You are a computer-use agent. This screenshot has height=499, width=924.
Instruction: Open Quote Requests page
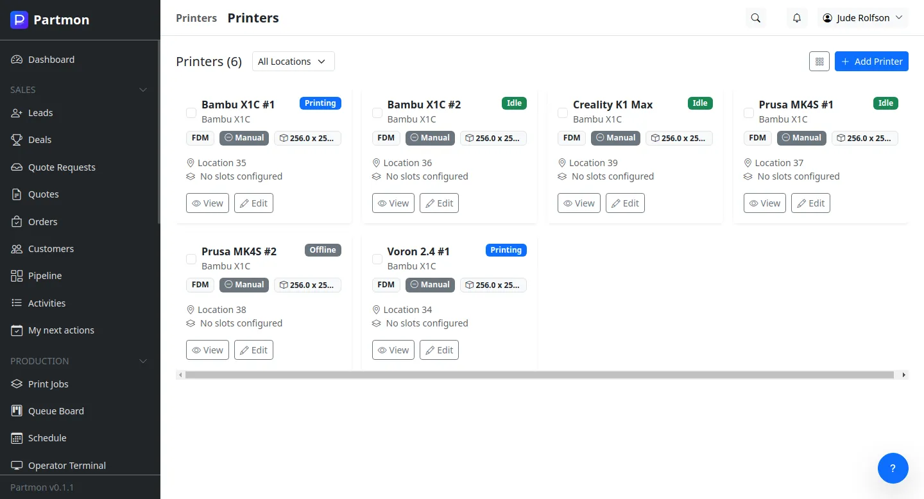click(80, 167)
